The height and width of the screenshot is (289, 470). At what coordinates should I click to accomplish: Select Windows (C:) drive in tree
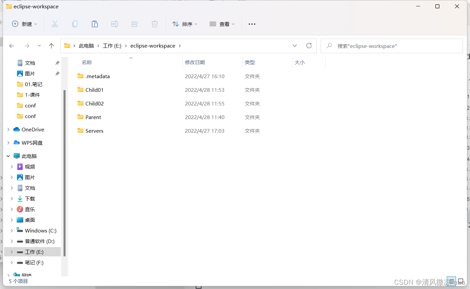[41, 230]
